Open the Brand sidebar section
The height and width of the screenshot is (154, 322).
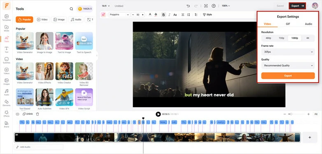coord(6,124)
